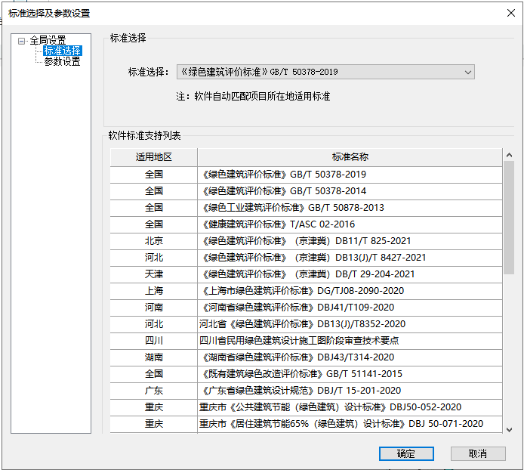This screenshot has height=470, width=524.
Task: Close the 标准选择及参数设置 dialog
Action: point(510,13)
